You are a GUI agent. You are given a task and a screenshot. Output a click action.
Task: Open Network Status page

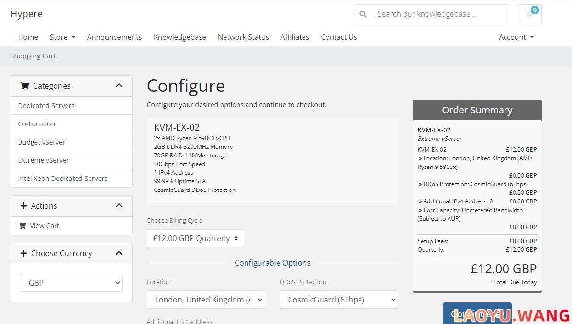point(243,37)
